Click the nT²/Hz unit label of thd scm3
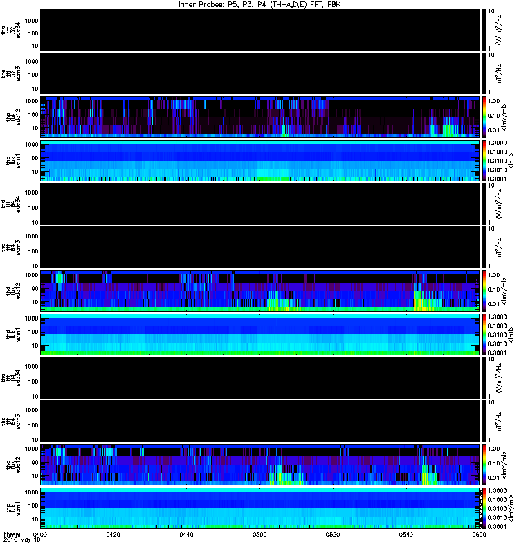The width and height of the screenshot is (519, 554). coord(500,247)
